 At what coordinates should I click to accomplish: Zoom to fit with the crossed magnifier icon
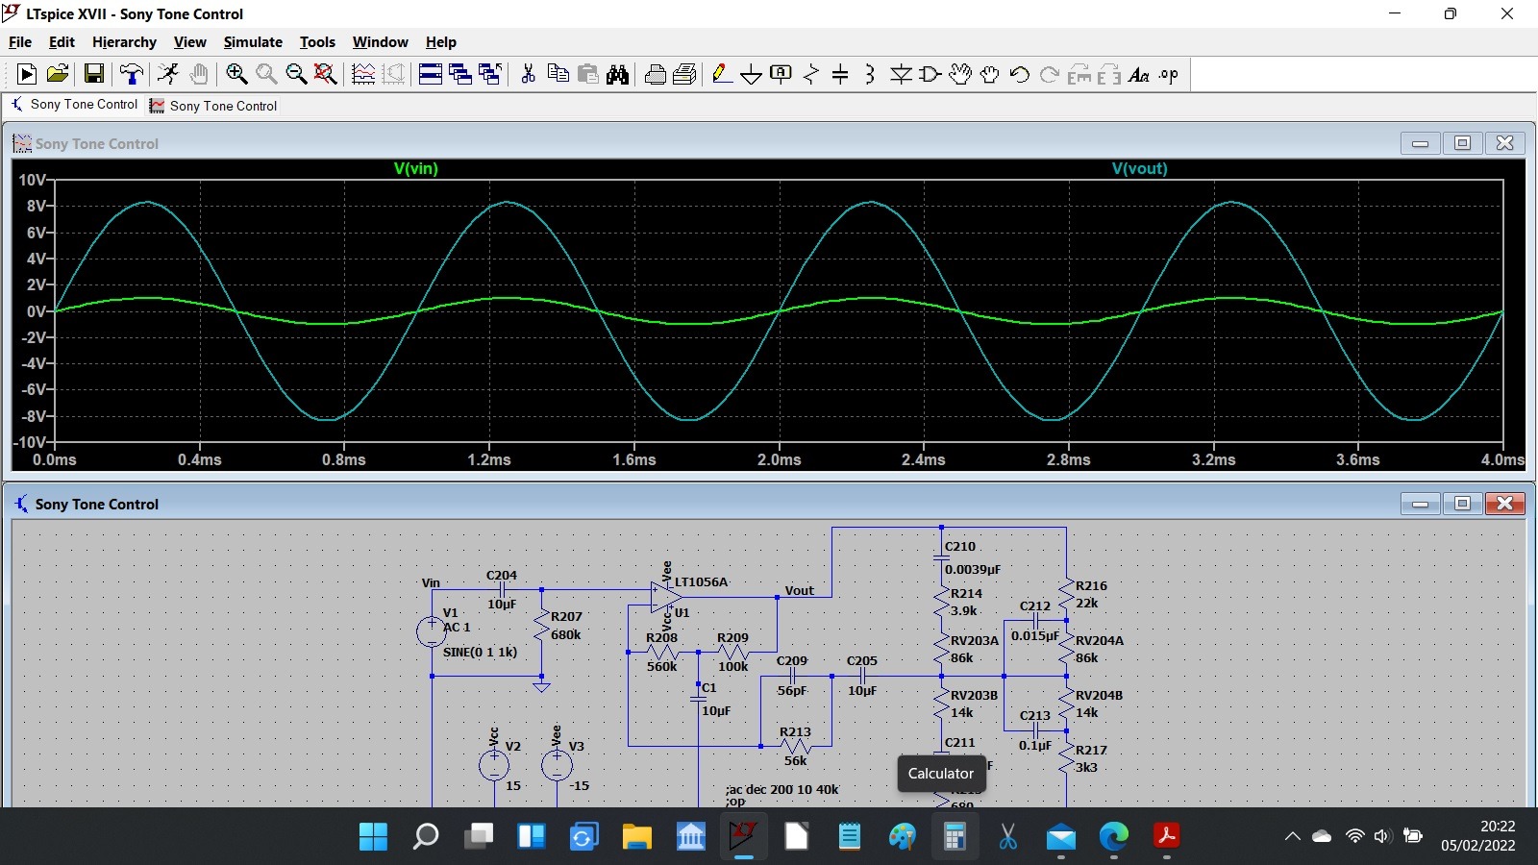tap(326, 74)
